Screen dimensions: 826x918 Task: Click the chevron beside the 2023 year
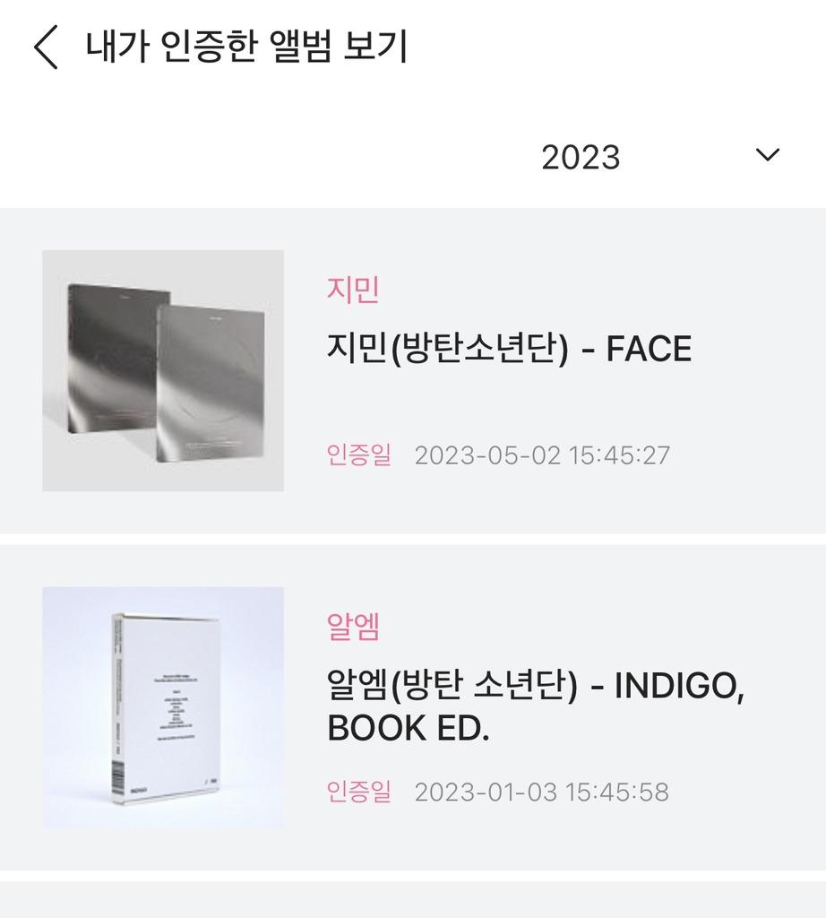[x=767, y=155]
